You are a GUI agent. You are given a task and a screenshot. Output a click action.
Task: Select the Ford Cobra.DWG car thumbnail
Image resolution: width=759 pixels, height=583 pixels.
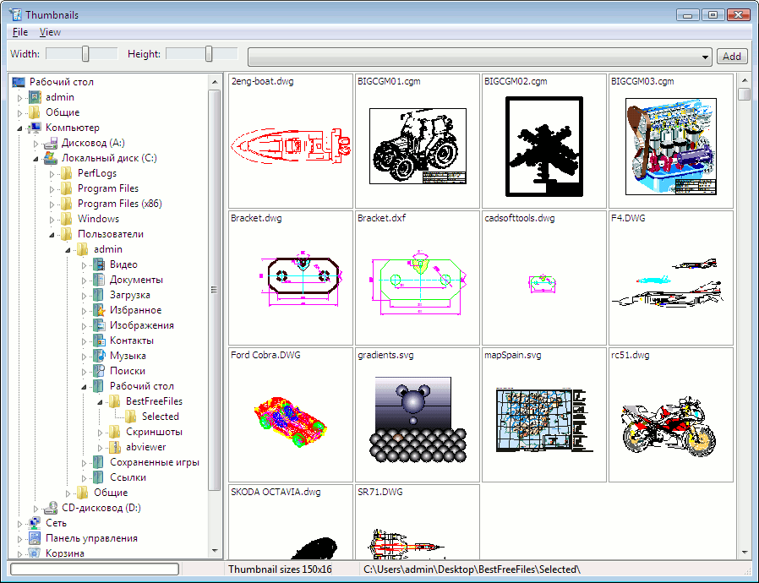(x=291, y=415)
